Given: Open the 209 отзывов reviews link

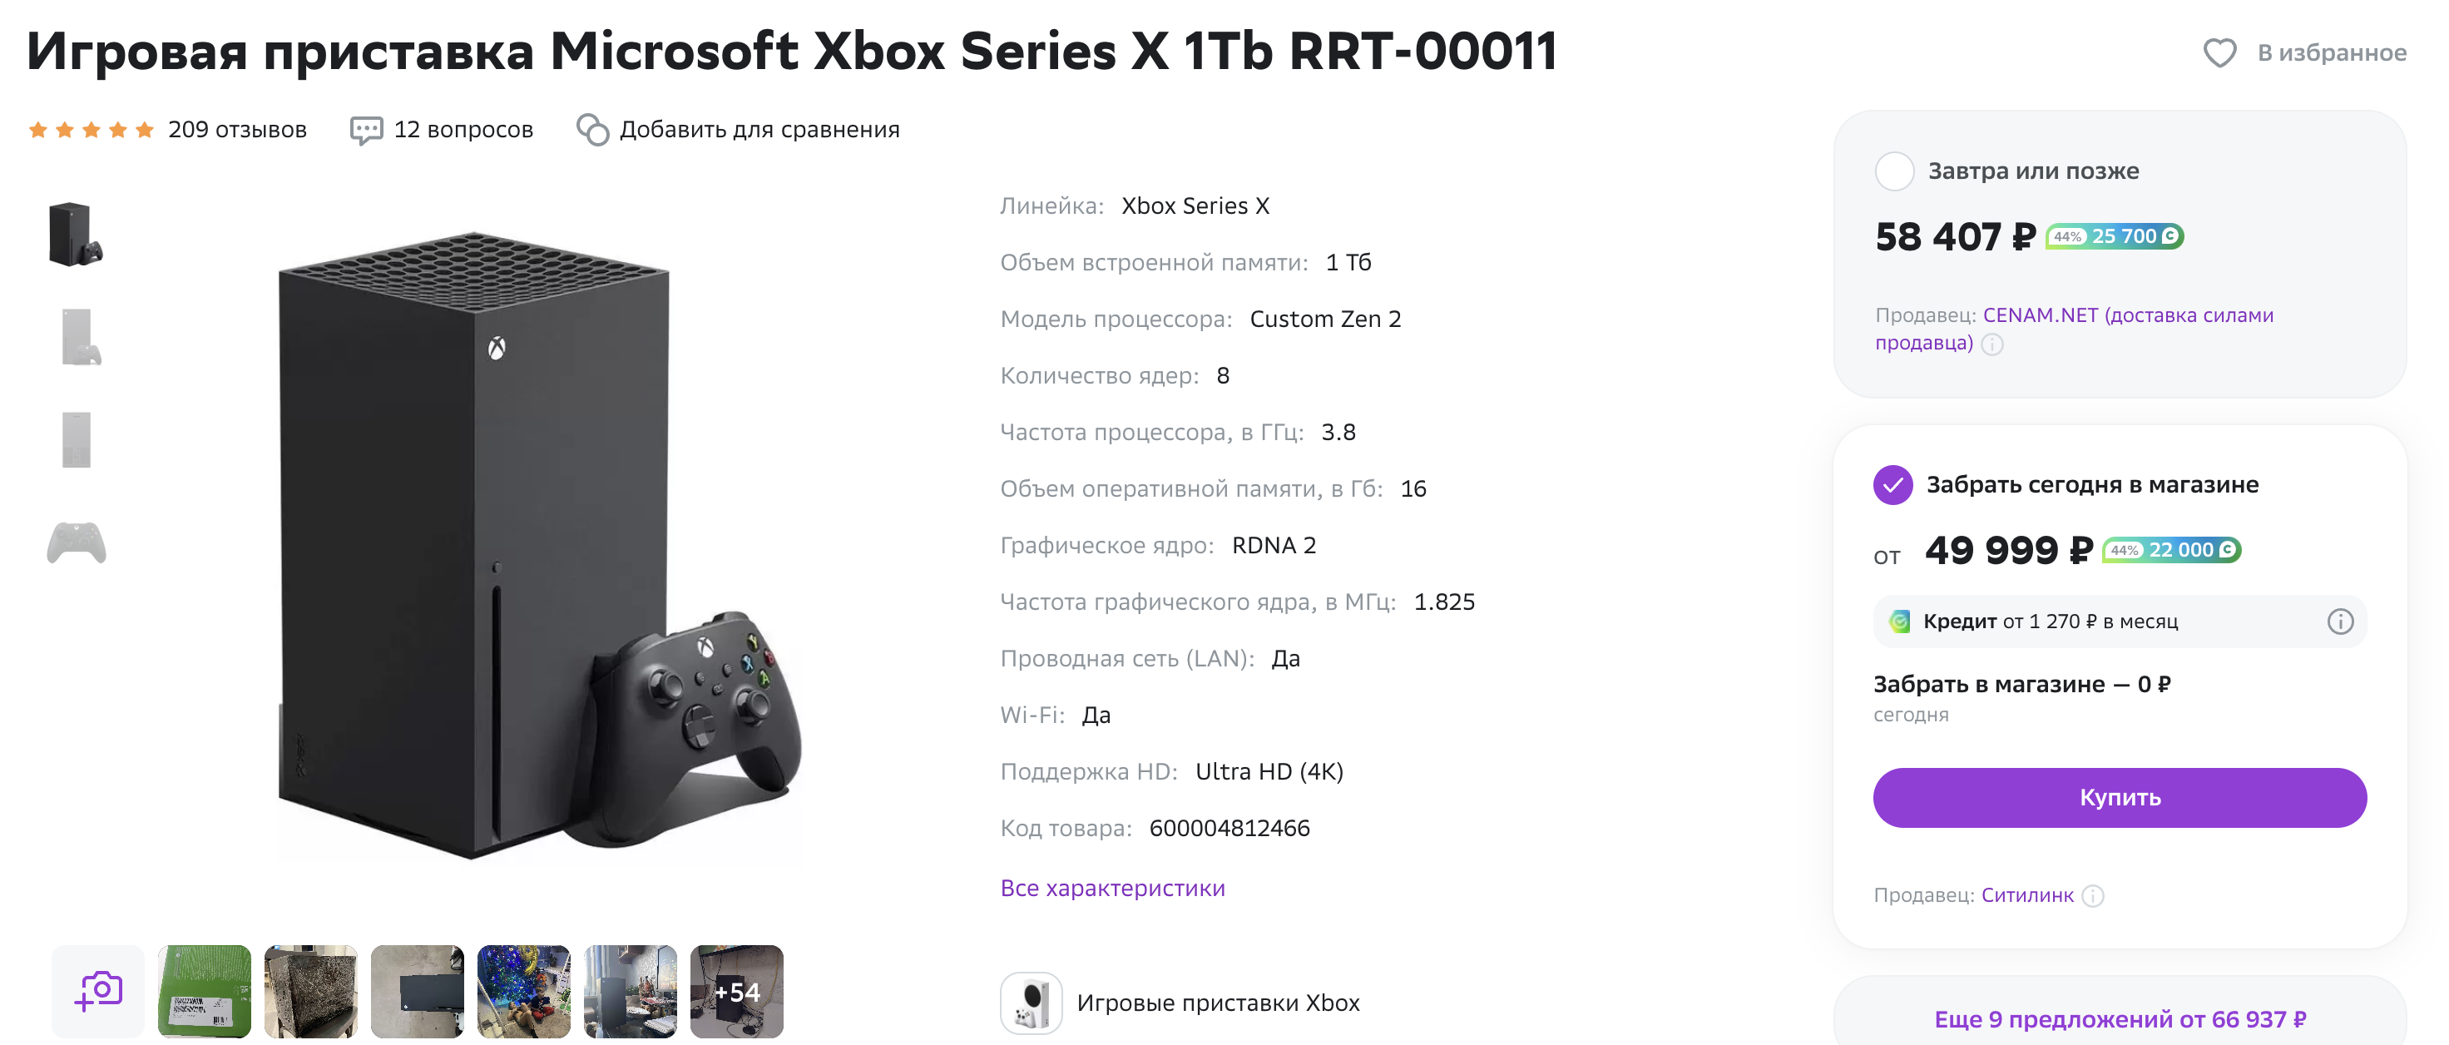Looking at the screenshot, I should (237, 129).
